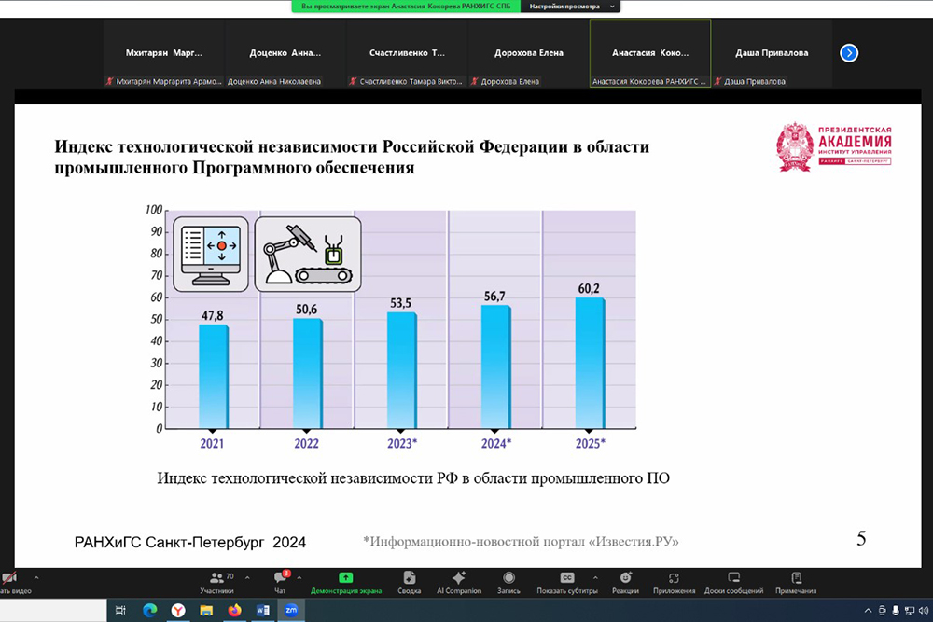933x622 pixels.
Task: Click the 2025* year label on the chart
Action: click(590, 444)
